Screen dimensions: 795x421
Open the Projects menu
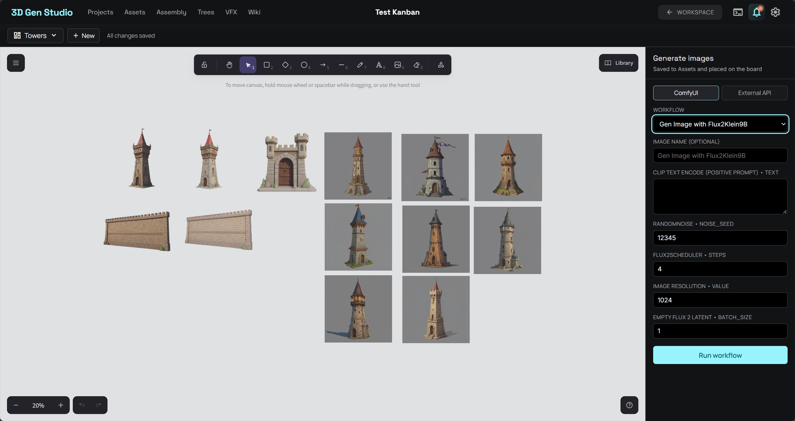coord(100,12)
